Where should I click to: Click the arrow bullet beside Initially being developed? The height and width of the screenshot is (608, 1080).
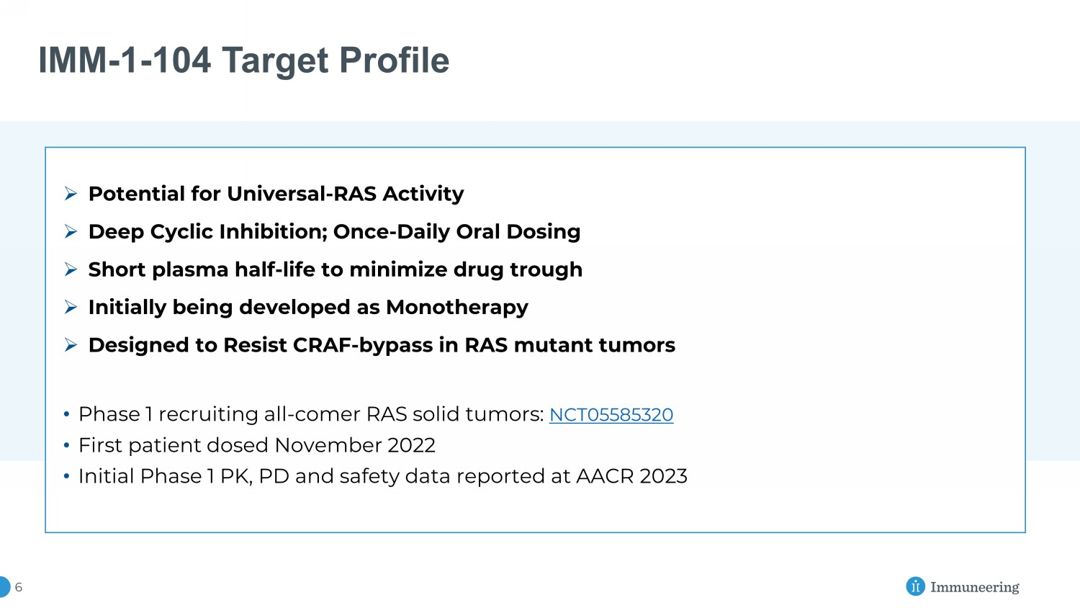[71, 307]
